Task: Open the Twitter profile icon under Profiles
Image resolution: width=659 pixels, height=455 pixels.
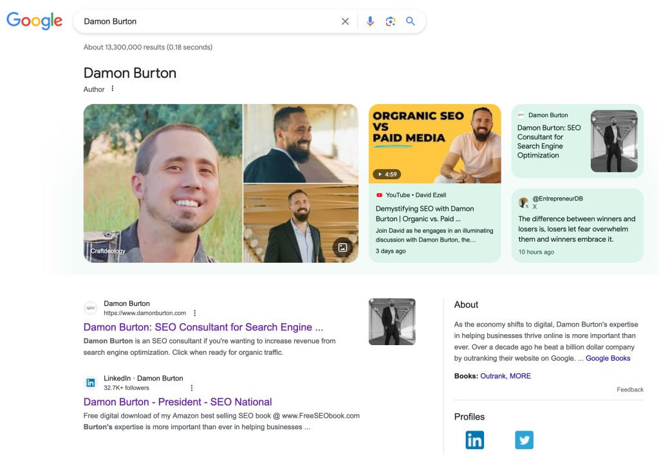Action: click(x=524, y=440)
